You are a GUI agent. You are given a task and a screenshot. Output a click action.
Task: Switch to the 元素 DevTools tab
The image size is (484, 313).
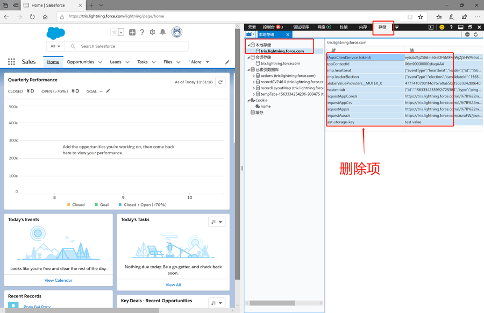point(252,27)
